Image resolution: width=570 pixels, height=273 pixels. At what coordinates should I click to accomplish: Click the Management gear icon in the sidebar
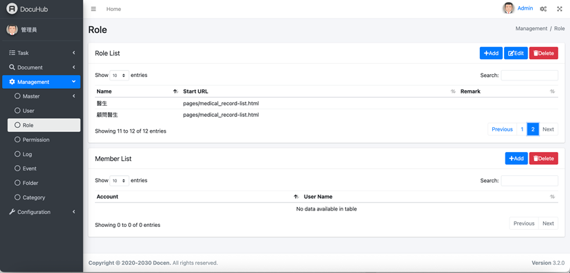[12, 82]
